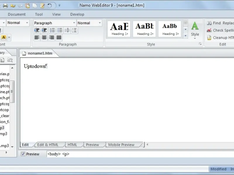234x175 pixels.
Task: Click the notepad with pencil icon
Action: click(42, 6)
